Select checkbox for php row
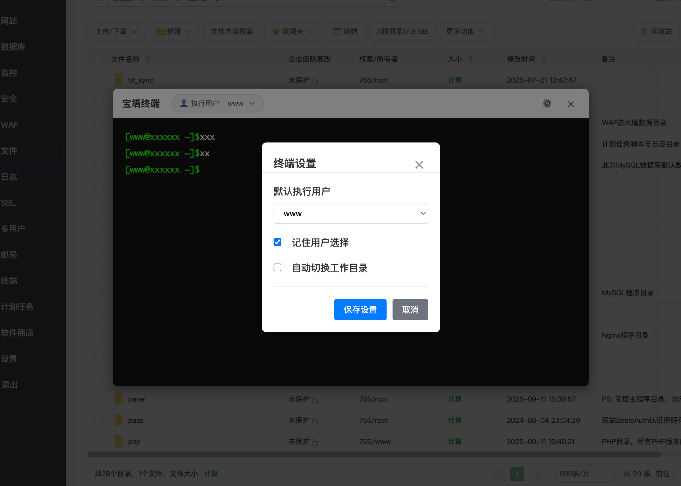This screenshot has width=681, height=486. [x=98, y=442]
